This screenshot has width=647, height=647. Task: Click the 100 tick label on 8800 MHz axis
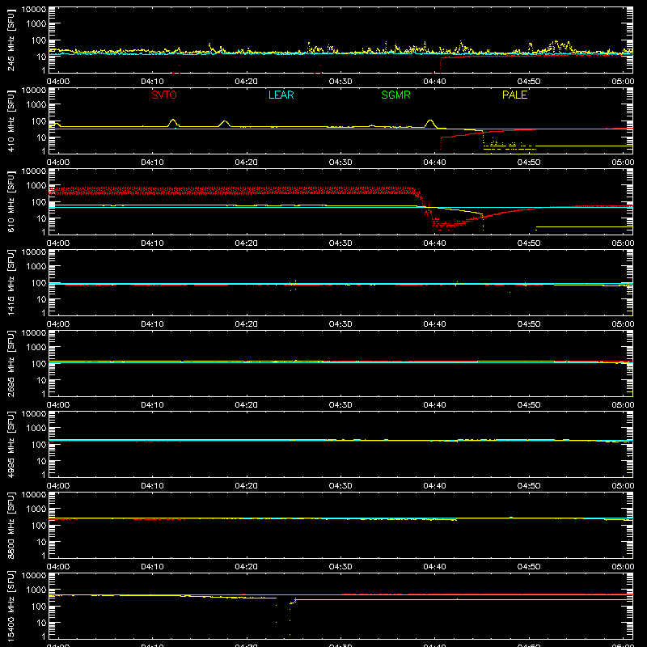pos(39,526)
